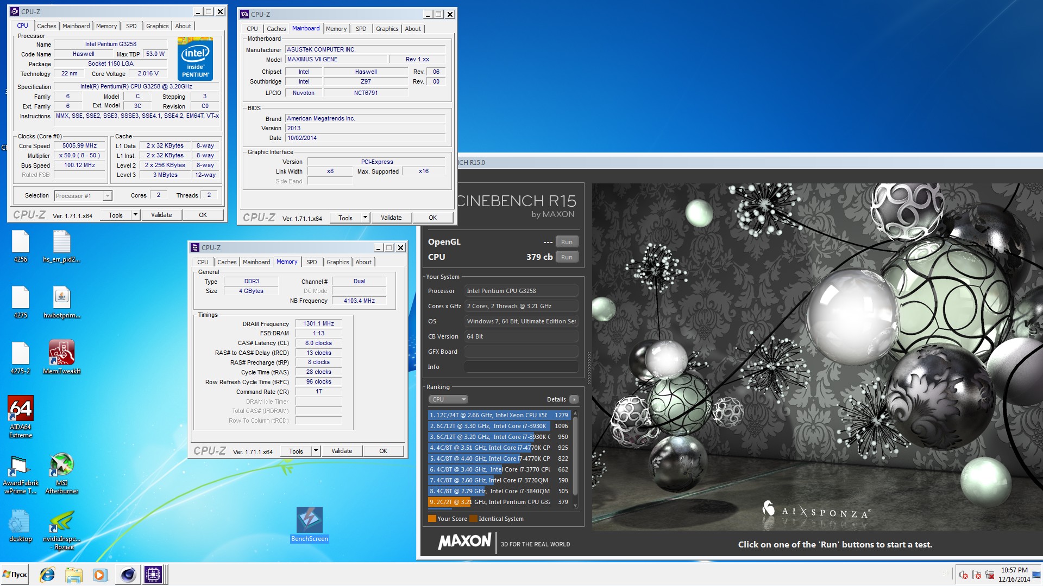
Task: Click the MAXIMUS VII GENE model field
Action: point(336,59)
